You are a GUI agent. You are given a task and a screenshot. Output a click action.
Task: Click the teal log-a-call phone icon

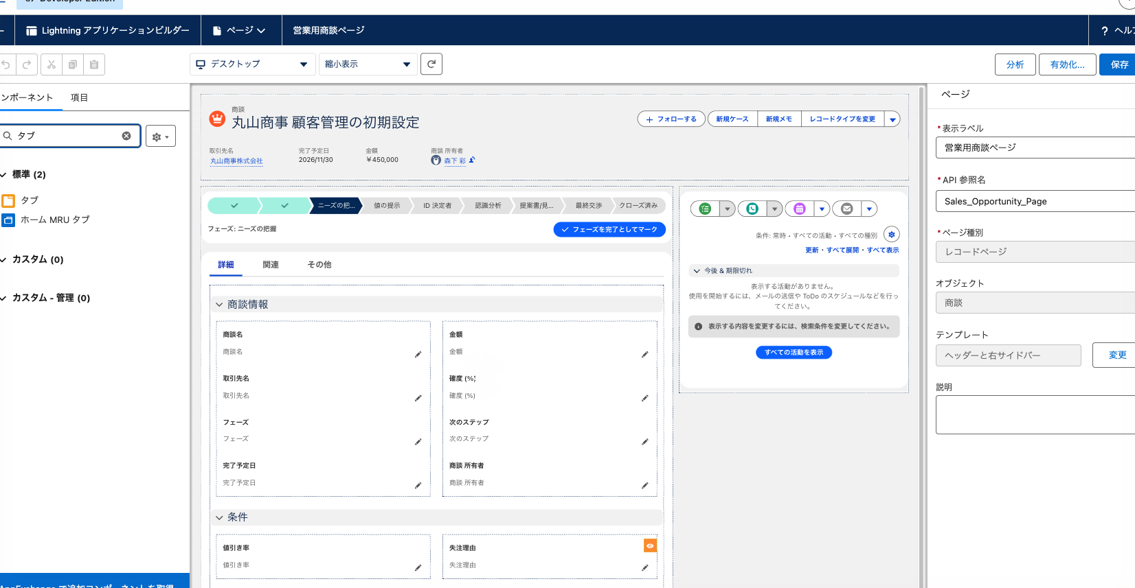(x=752, y=209)
